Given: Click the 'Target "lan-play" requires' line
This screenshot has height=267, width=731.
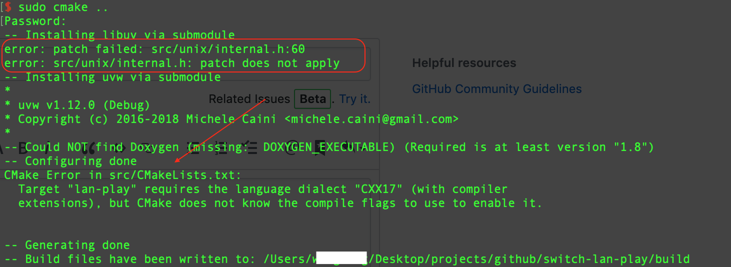Looking at the screenshot, I should 263,189.
